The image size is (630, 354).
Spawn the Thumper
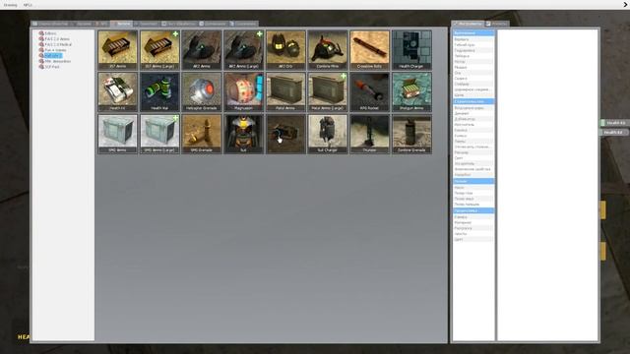point(370,134)
